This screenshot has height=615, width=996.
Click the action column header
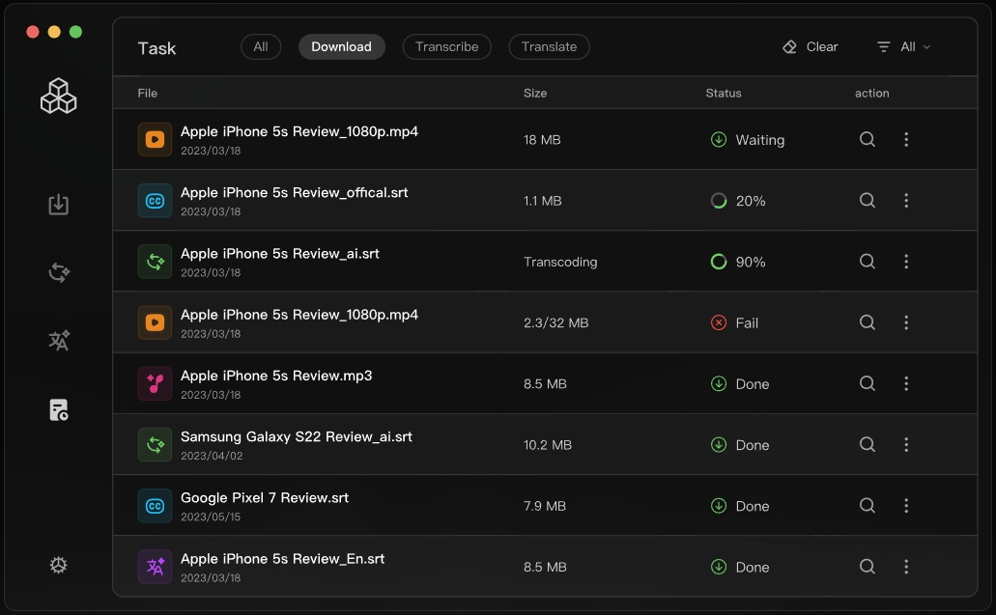pyautogui.click(x=871, y=93)
